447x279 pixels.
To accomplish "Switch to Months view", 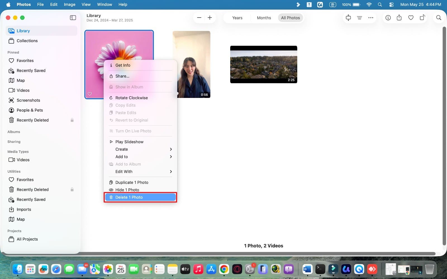I will click(264, 18).
